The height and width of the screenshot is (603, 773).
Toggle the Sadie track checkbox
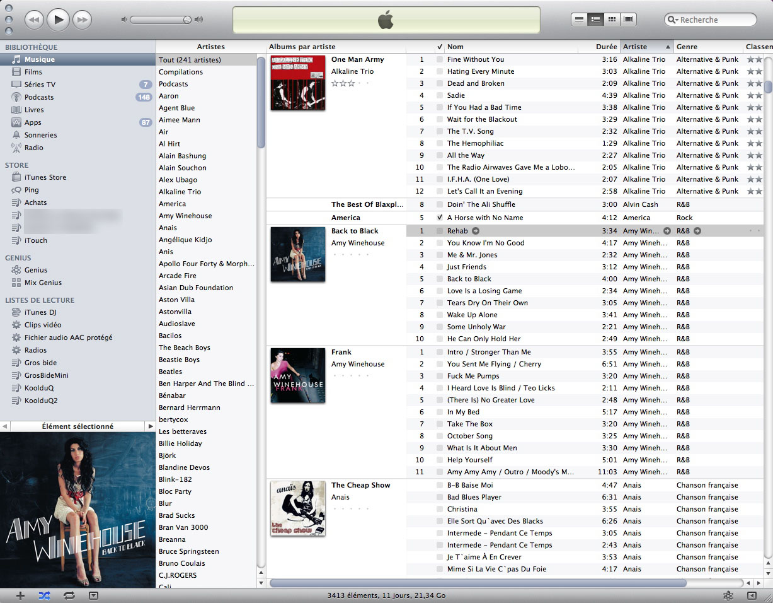click(x=439, y=95)
